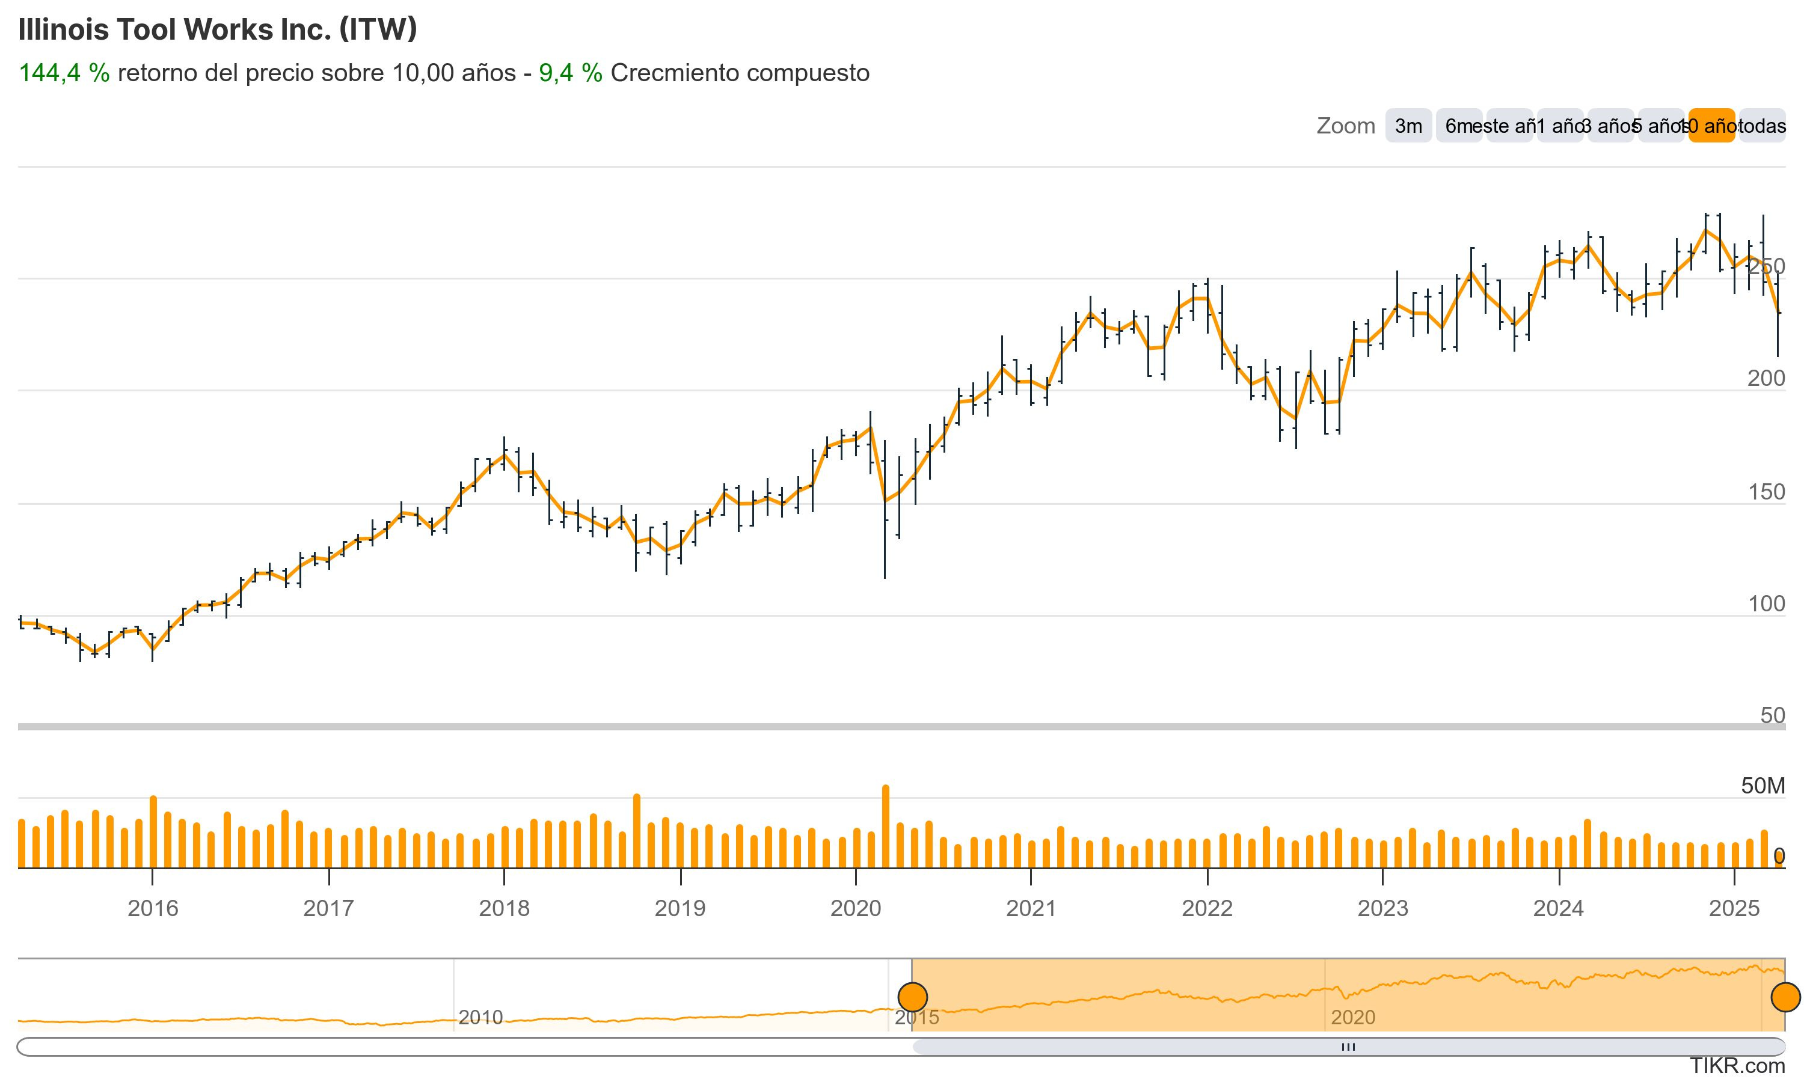Click the 2019 x-axis year label
The image size is (1804, 1082).
click(x=680, y=908)
